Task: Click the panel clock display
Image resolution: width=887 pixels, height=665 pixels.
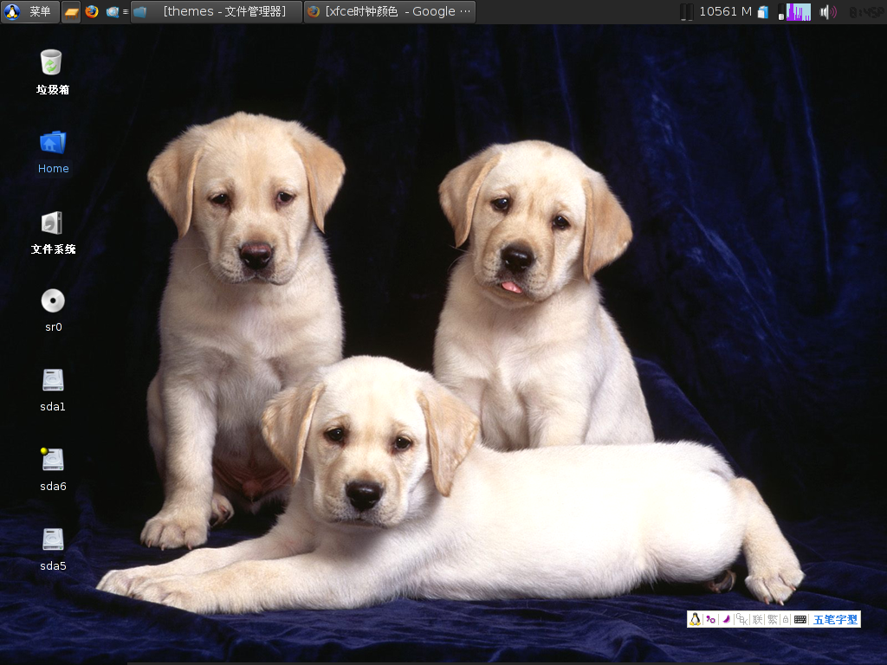Action: [x=865, y=12]
